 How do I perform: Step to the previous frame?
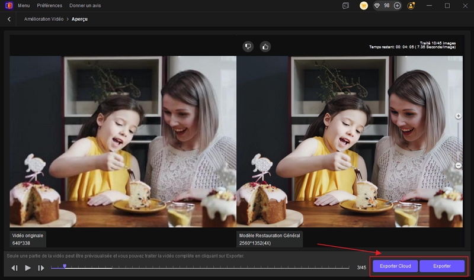(x=15, y=268)
